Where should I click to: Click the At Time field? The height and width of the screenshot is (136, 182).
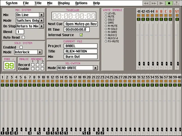[x=77, y=30]
